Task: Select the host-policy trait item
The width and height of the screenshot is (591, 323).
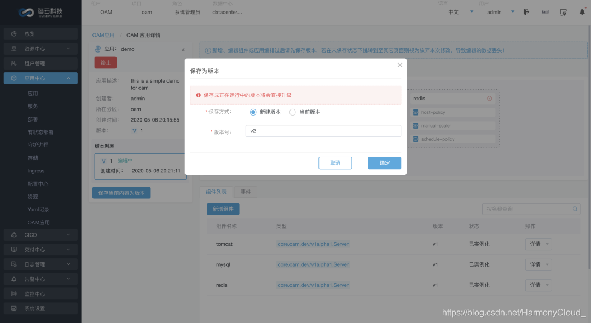Action: [453, 112]
